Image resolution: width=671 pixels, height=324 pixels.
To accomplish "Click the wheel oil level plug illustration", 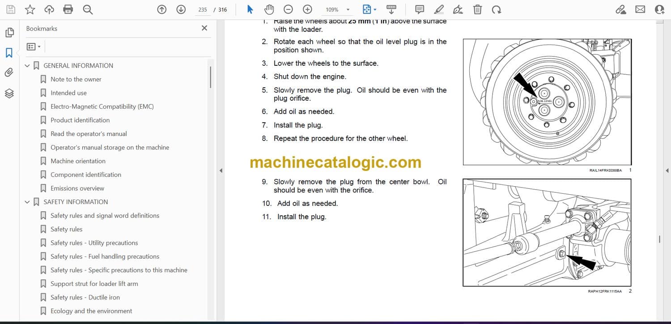I will [547, 102].
